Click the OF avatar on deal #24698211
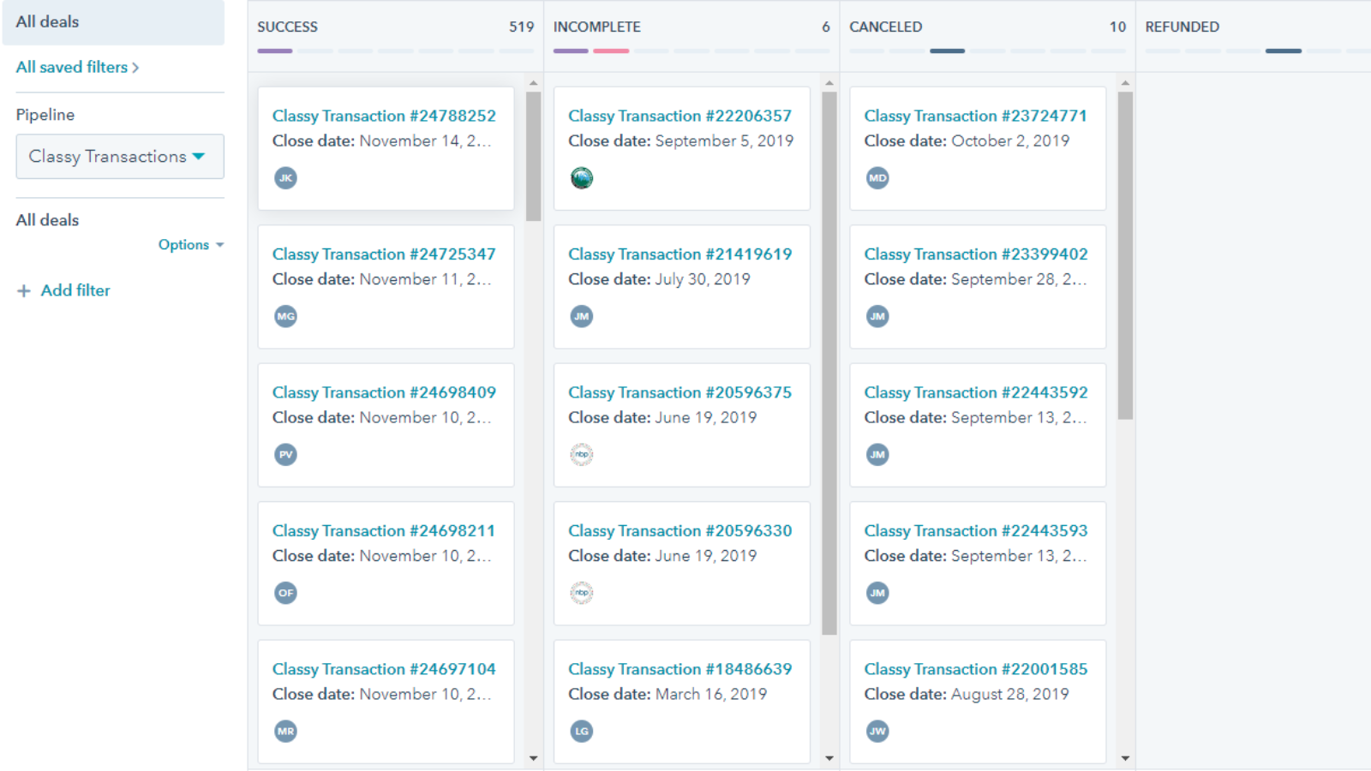The height and width of the screenshot is (771, 1371). [x=285, y=593]
